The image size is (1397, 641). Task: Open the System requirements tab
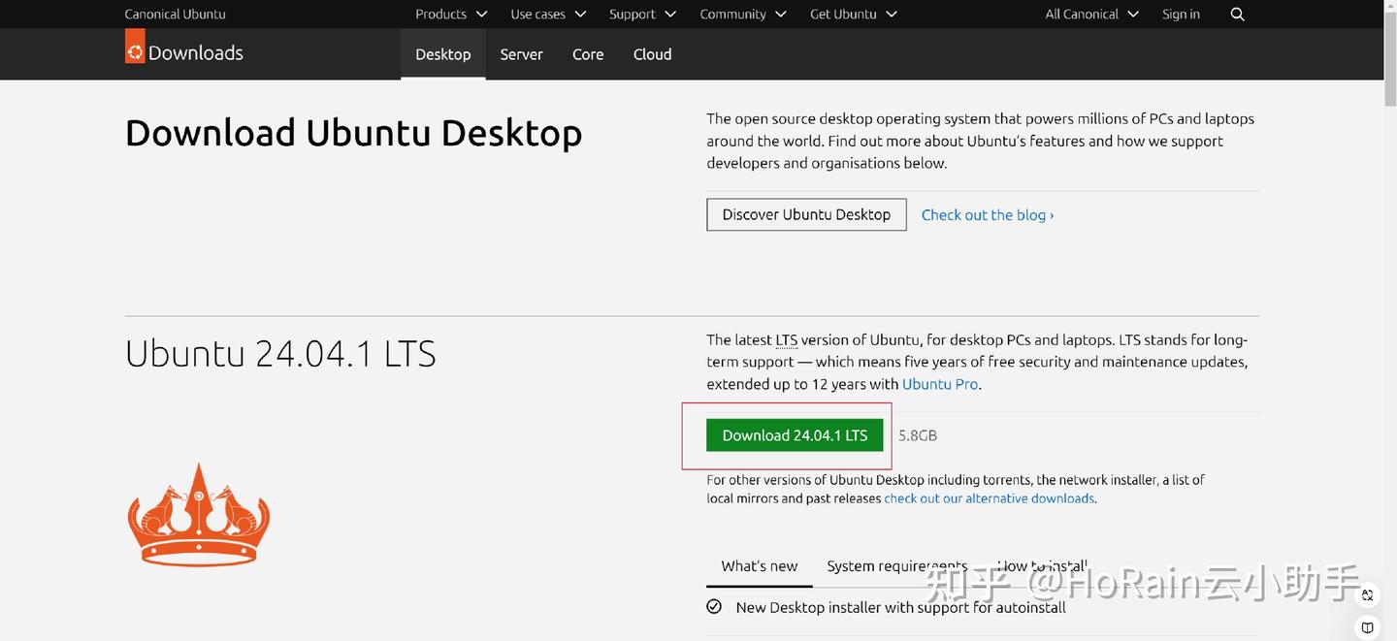click(896, 565)
